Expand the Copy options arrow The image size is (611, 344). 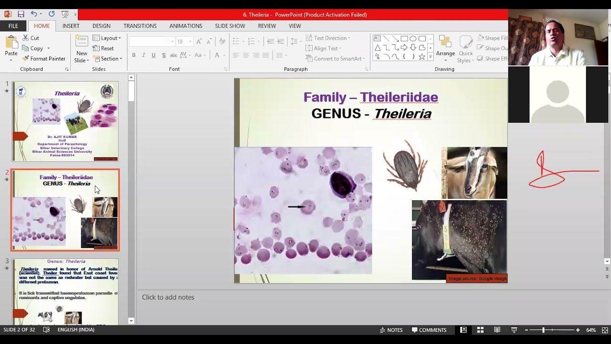coord(48,48)
